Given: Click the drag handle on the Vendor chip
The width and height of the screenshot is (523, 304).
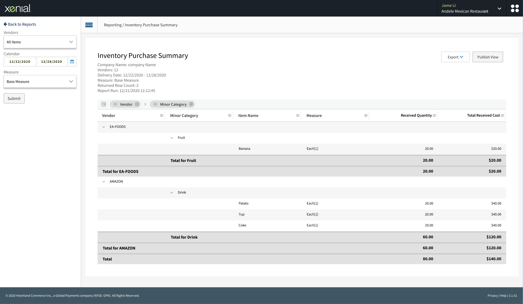Looking at the screenshot, I should pyautogui.click(x=115, y=104).
